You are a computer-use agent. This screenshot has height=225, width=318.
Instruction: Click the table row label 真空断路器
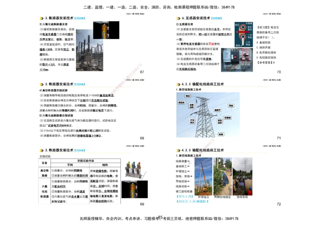coord(45,173)
